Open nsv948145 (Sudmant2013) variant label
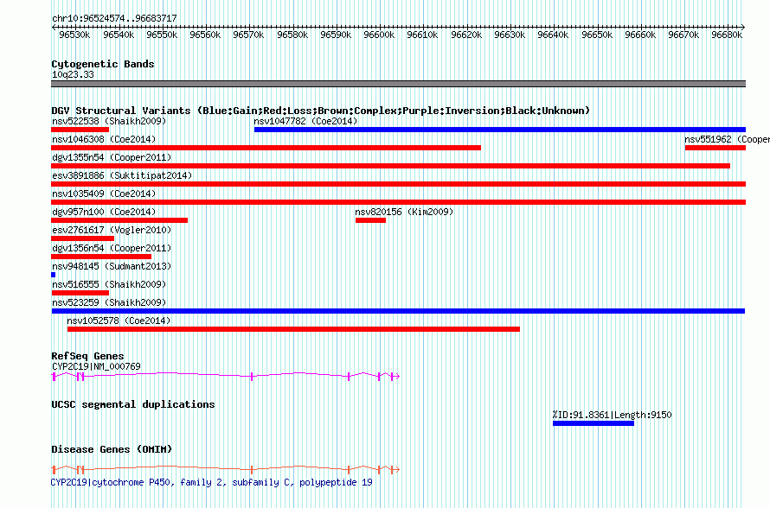Screen dimensions: 770x508 pos(112,266)
